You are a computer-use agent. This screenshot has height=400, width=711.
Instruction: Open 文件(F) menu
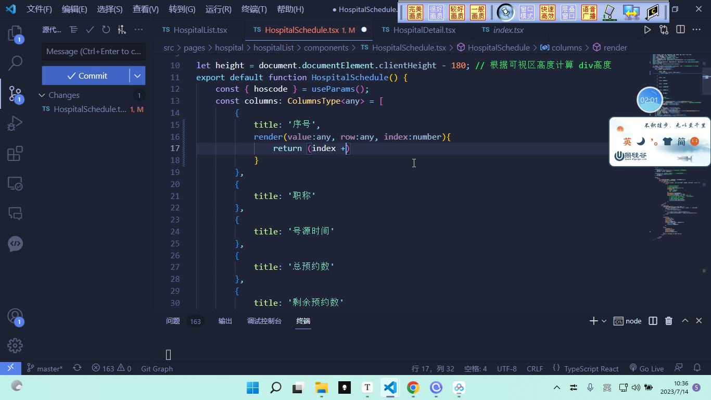[x=40, y=9]
